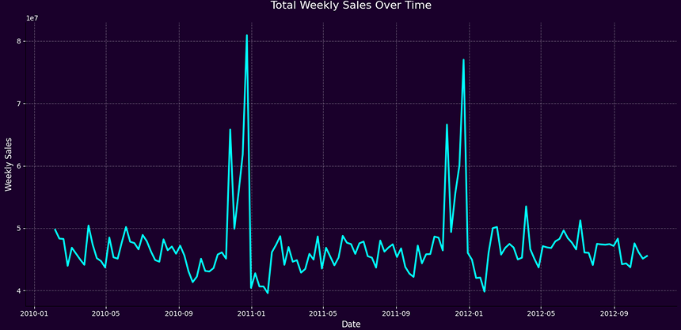Viewport: 681px width, 330px height.
Task: Click the April 2012 spike above 5
Action: pyautogui.click(x=526, y=207)
